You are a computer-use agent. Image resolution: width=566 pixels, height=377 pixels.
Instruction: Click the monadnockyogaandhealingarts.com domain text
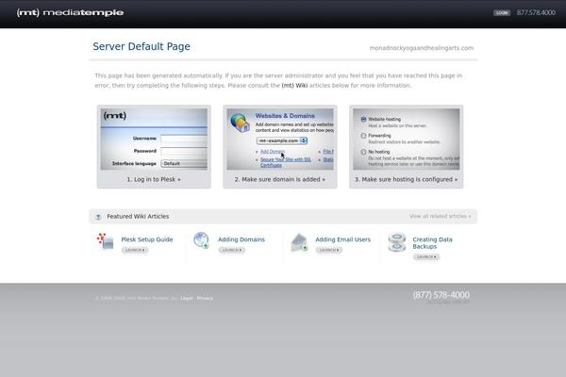pos(422,48)
